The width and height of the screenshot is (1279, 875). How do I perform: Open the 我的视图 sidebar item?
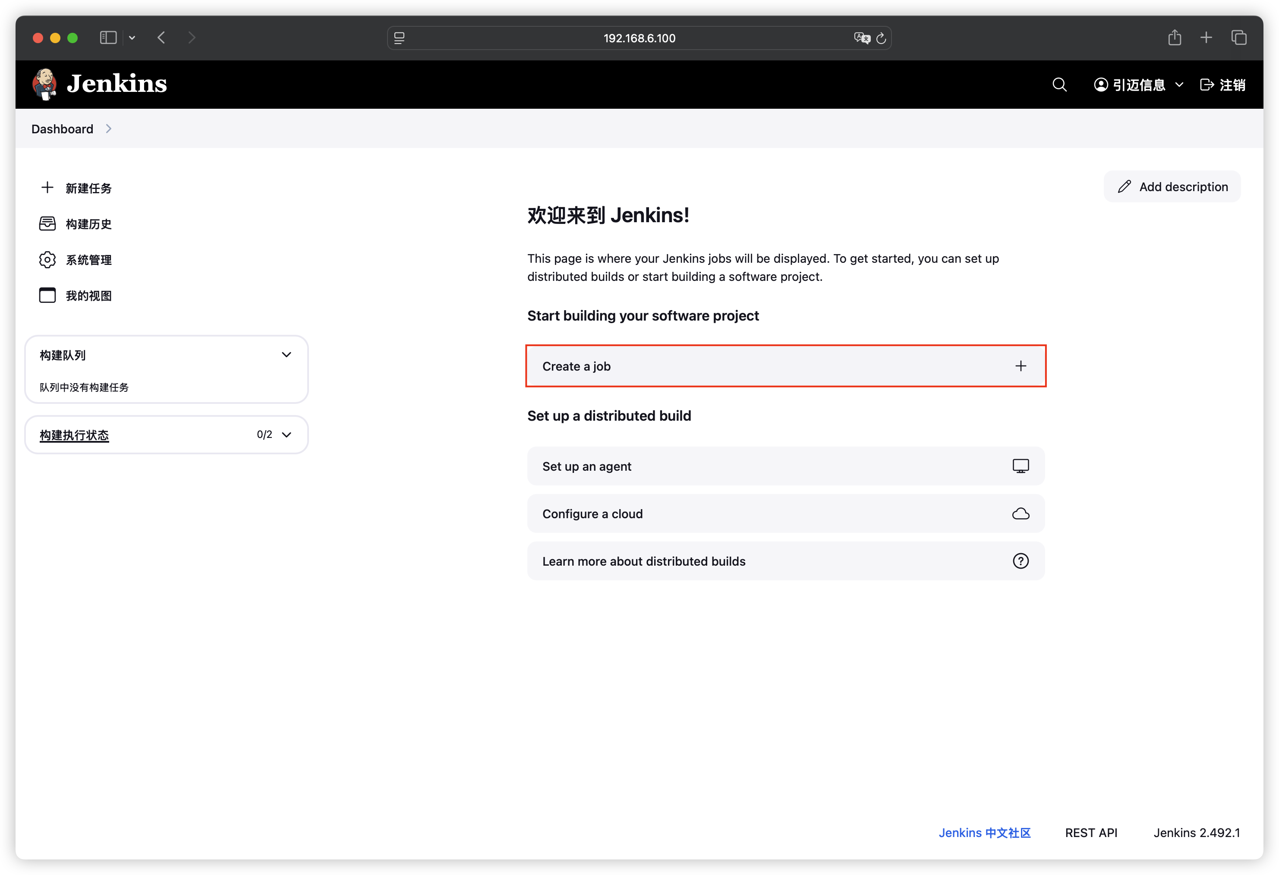[76, 296]
